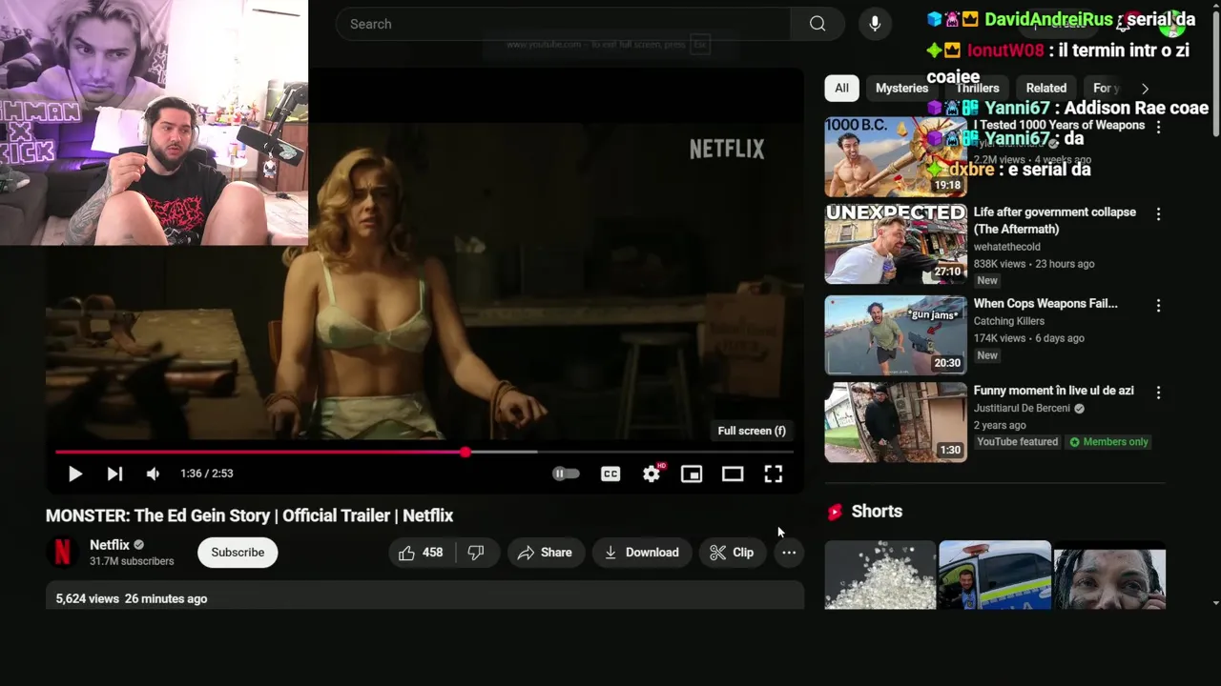The height and width of the screenshot is (686, 1221).
Task: Select the Mysteries filter chip
Action: pos(901,88)
